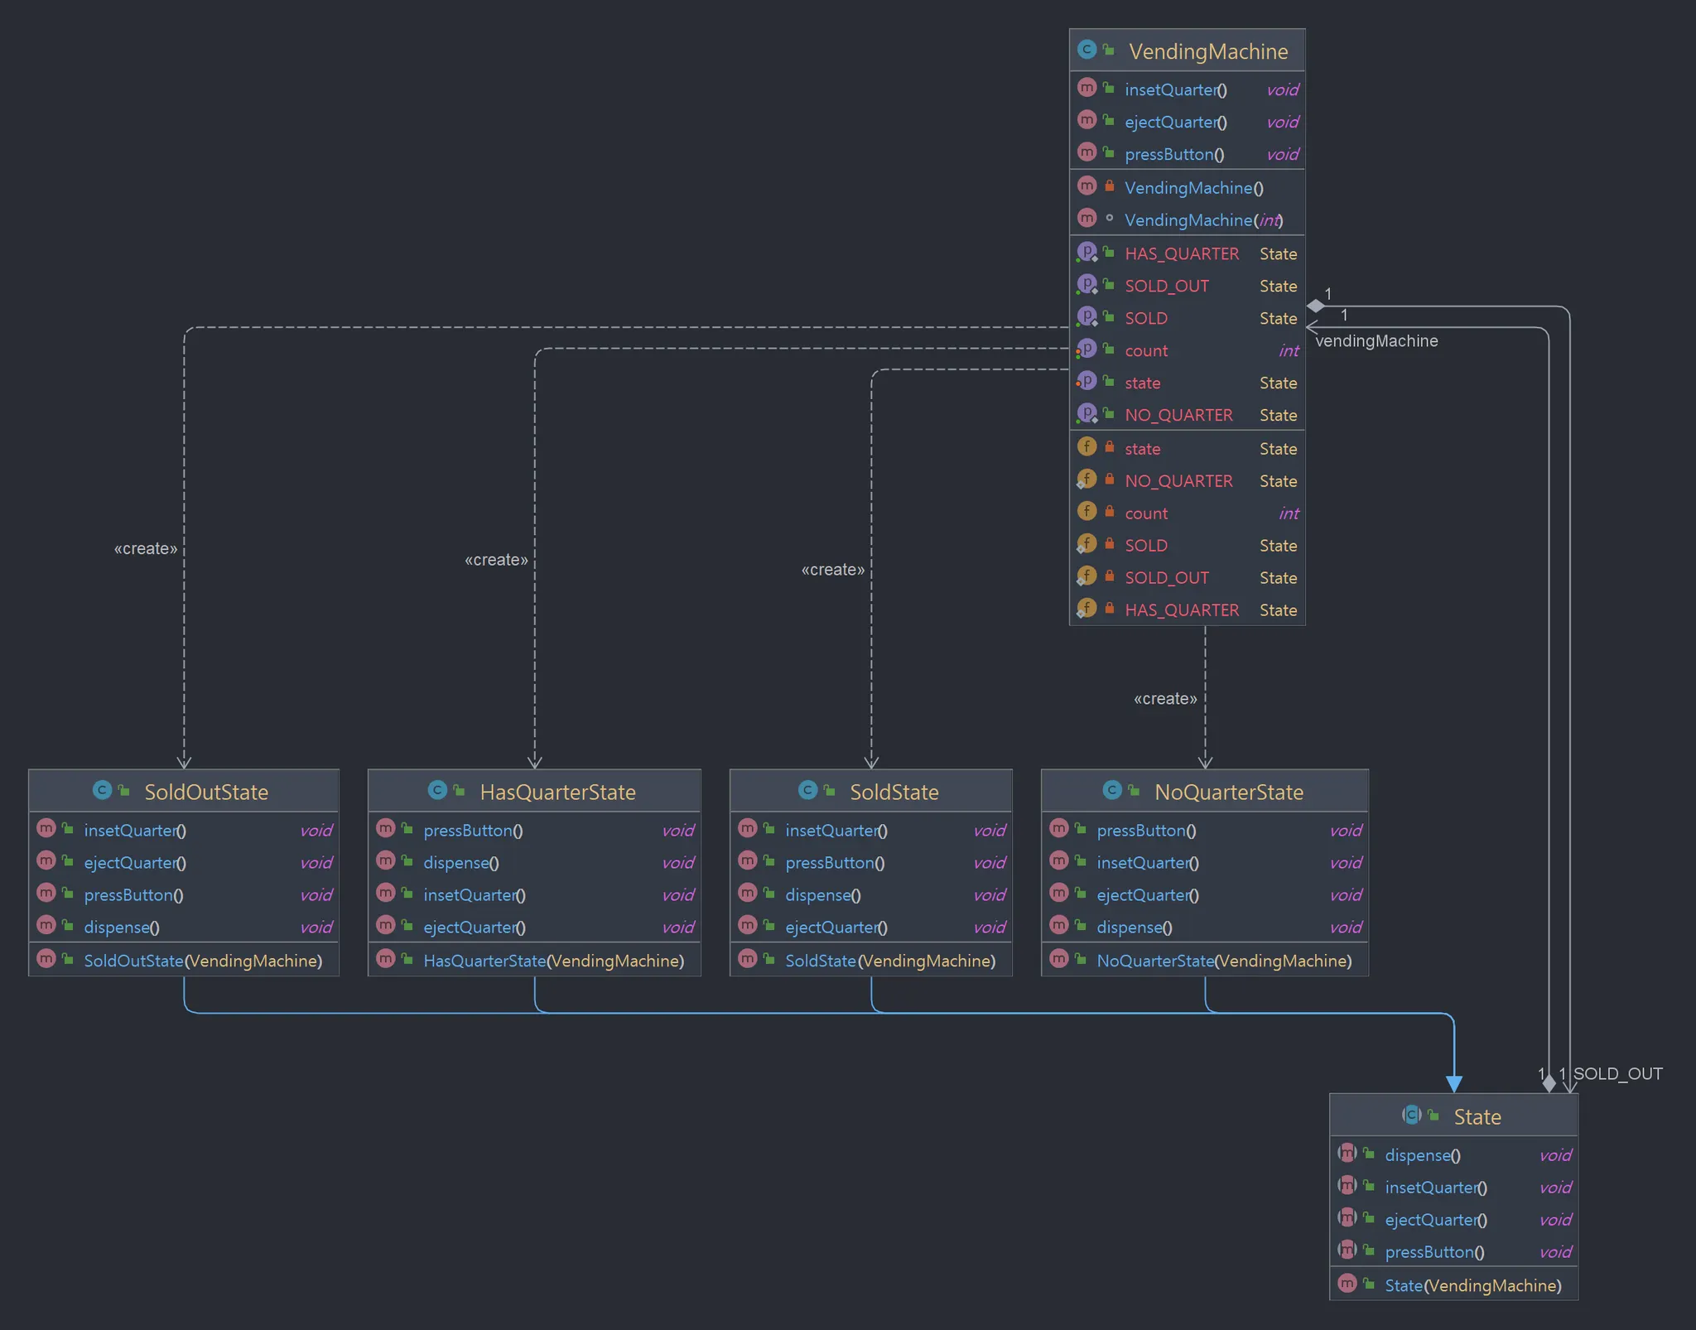Viewport: 1696px width, 1330px height.
Task: Click the State abstract class icon
Action: pyautogui.click(x=1412, y=1115)
